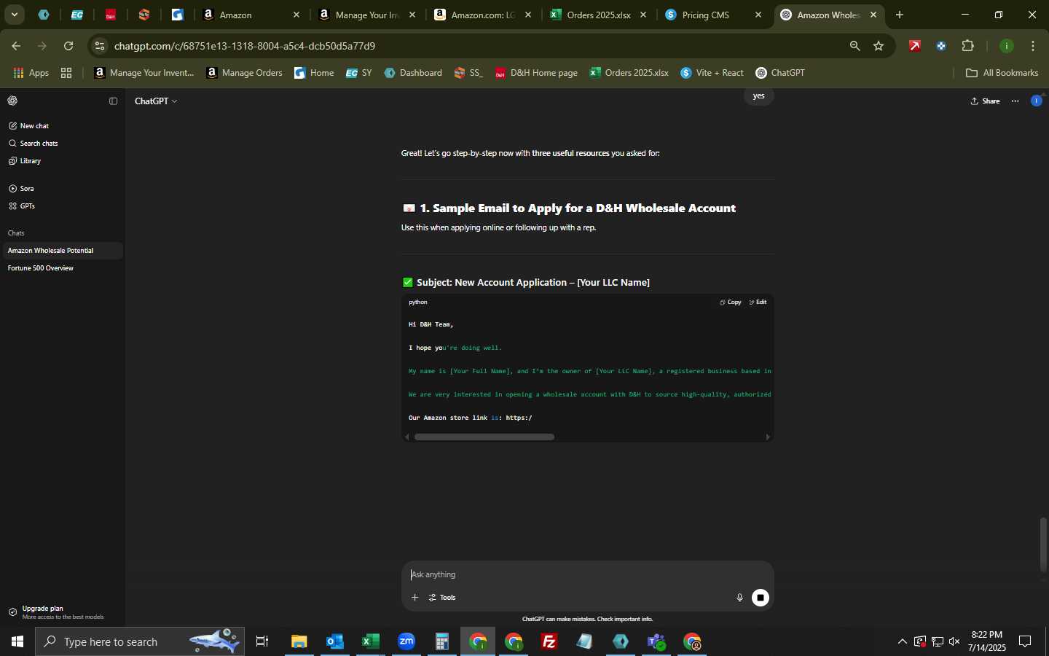Open the Manage Orders bookmark

coord(245,73)
